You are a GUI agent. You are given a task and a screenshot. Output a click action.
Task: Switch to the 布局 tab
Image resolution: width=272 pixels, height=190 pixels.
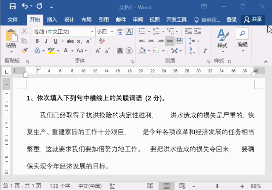pyautogui.click(x=86, y=19)
